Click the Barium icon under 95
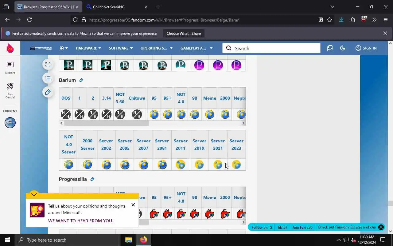 pyautogui.click(x=154, y=114)
